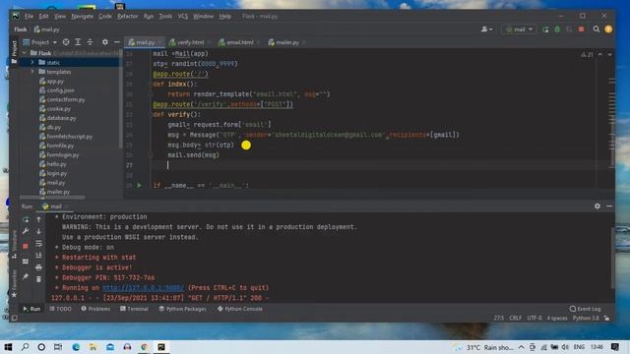Open the Event Log

click(x=586, y=309)
